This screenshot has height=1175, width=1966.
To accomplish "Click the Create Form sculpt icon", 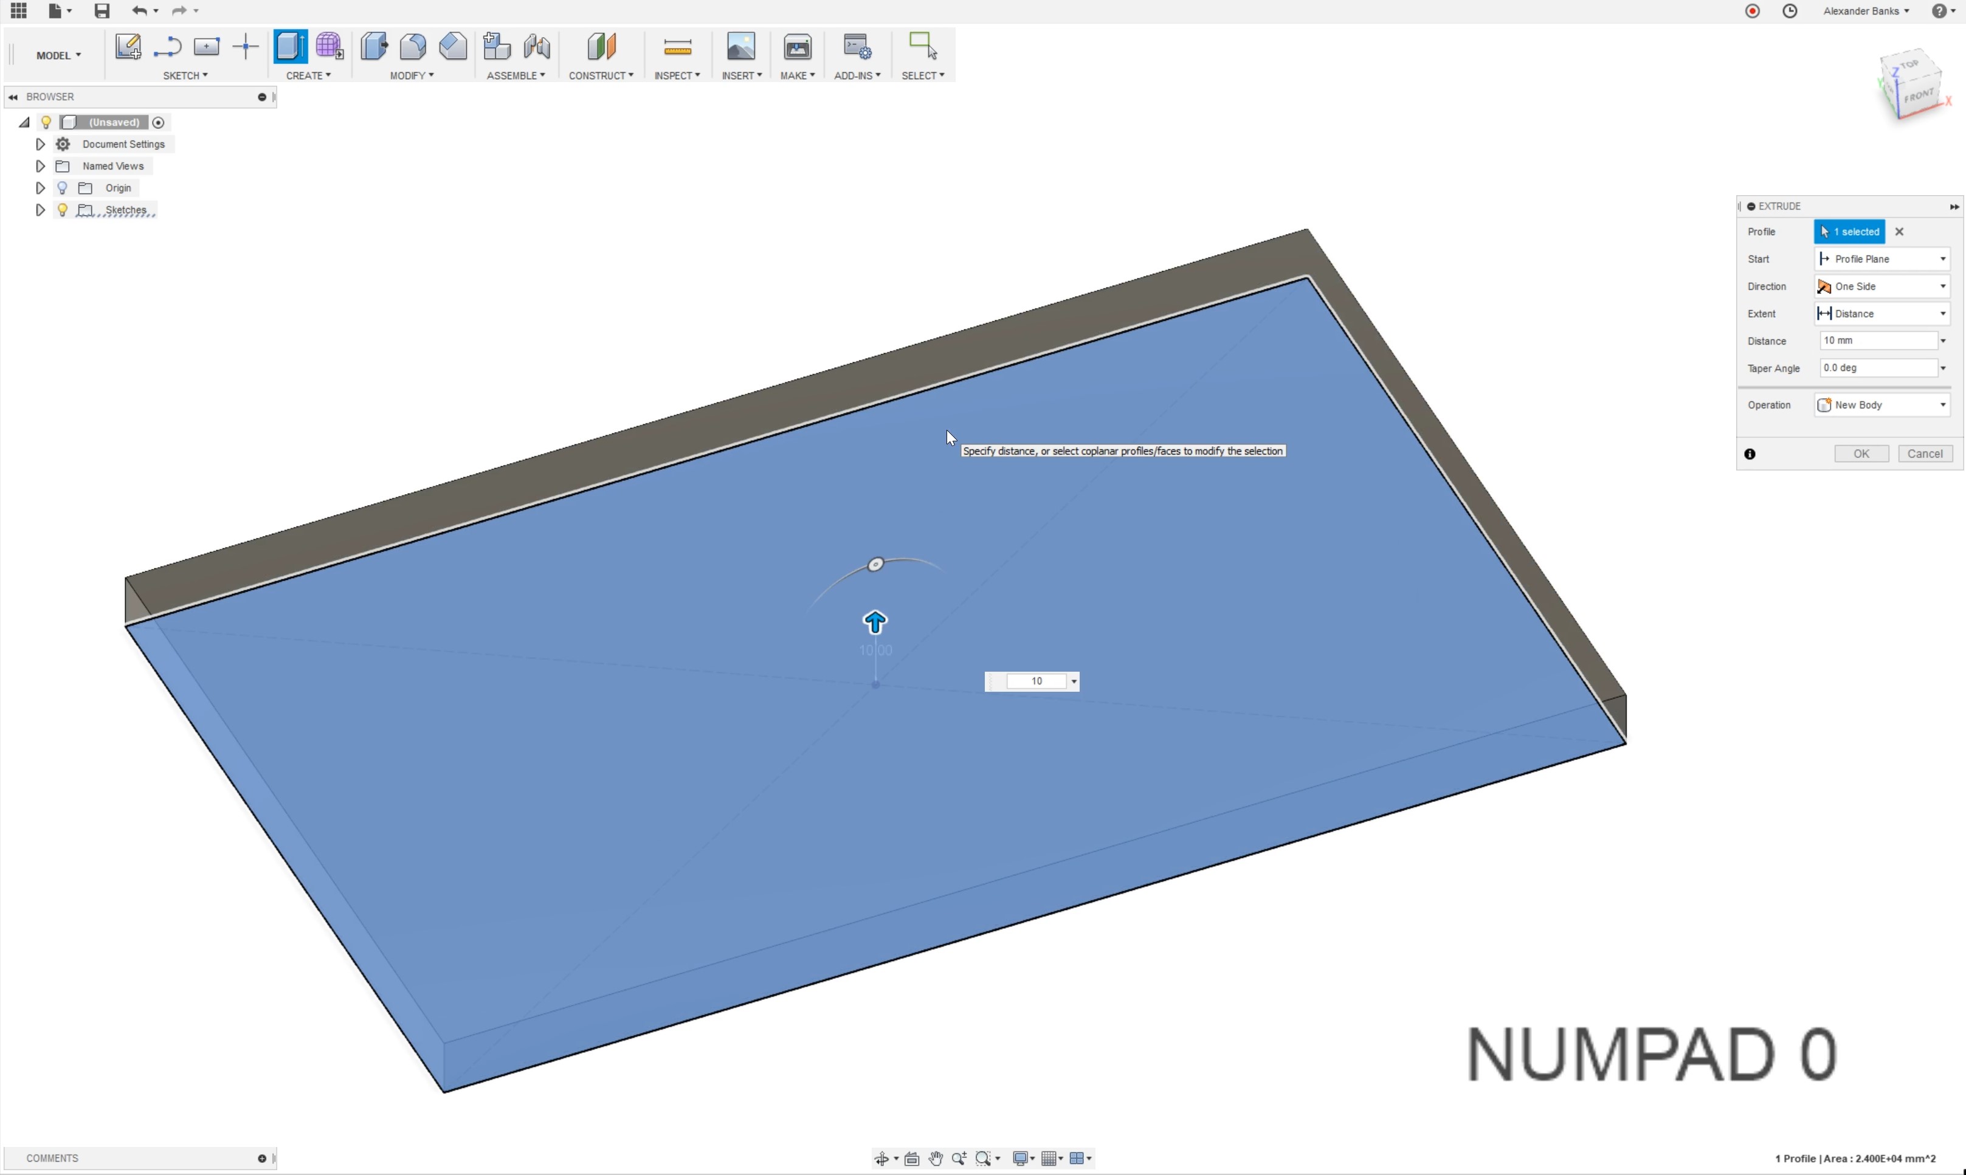I will pos(329,47).
